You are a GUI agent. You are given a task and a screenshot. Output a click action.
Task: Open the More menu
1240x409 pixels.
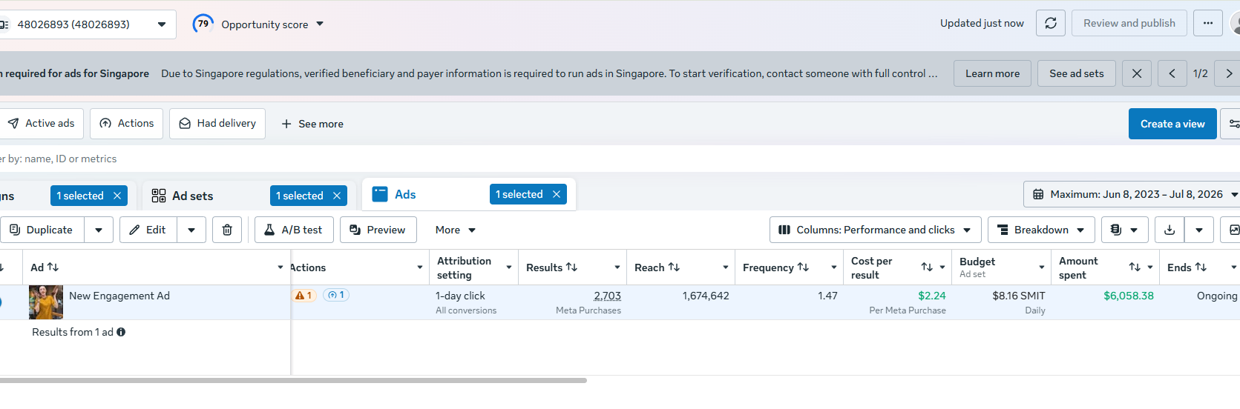click(x=456, y=230)
